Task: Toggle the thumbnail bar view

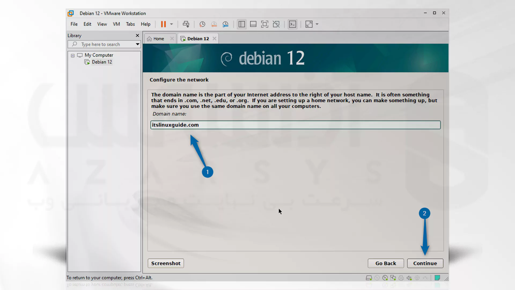Action: [x=253, y=24]
